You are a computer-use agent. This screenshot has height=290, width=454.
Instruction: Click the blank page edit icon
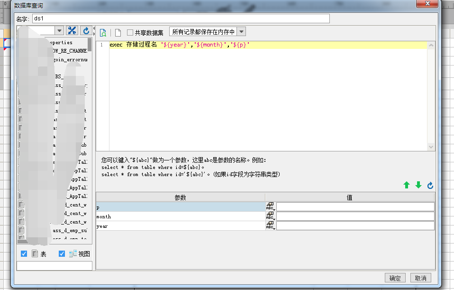click(x=118, y=33)
